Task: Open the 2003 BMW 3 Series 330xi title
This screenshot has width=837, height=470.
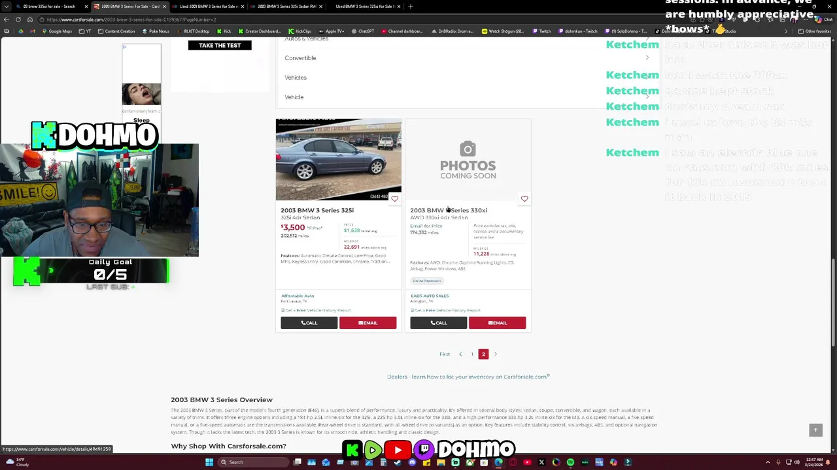Action: coord(449,210)
